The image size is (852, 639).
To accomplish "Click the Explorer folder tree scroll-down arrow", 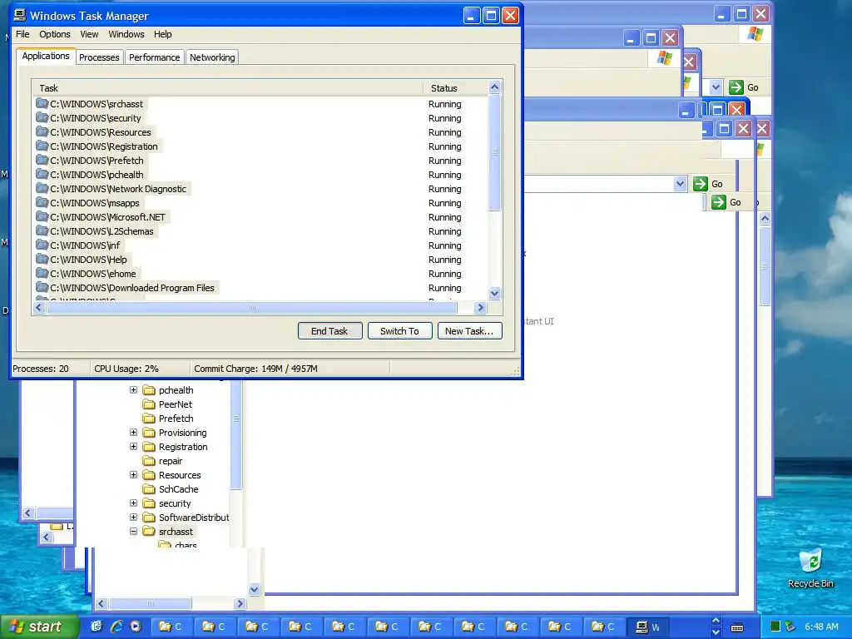I will [x=255, y=590].
